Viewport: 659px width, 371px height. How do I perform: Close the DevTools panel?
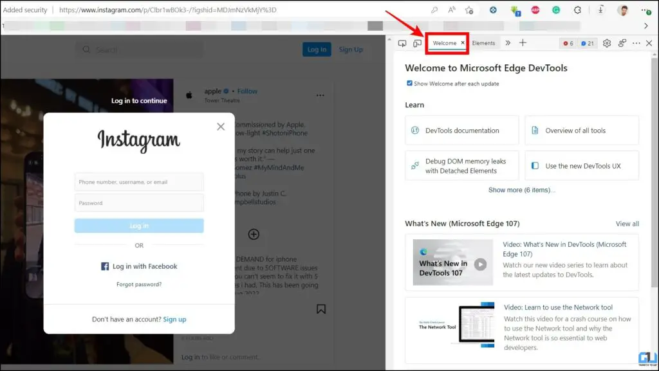click(649, 43)
